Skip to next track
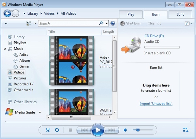Image resolution: width=196 pixels, height=139 pixels. [112, 130]
